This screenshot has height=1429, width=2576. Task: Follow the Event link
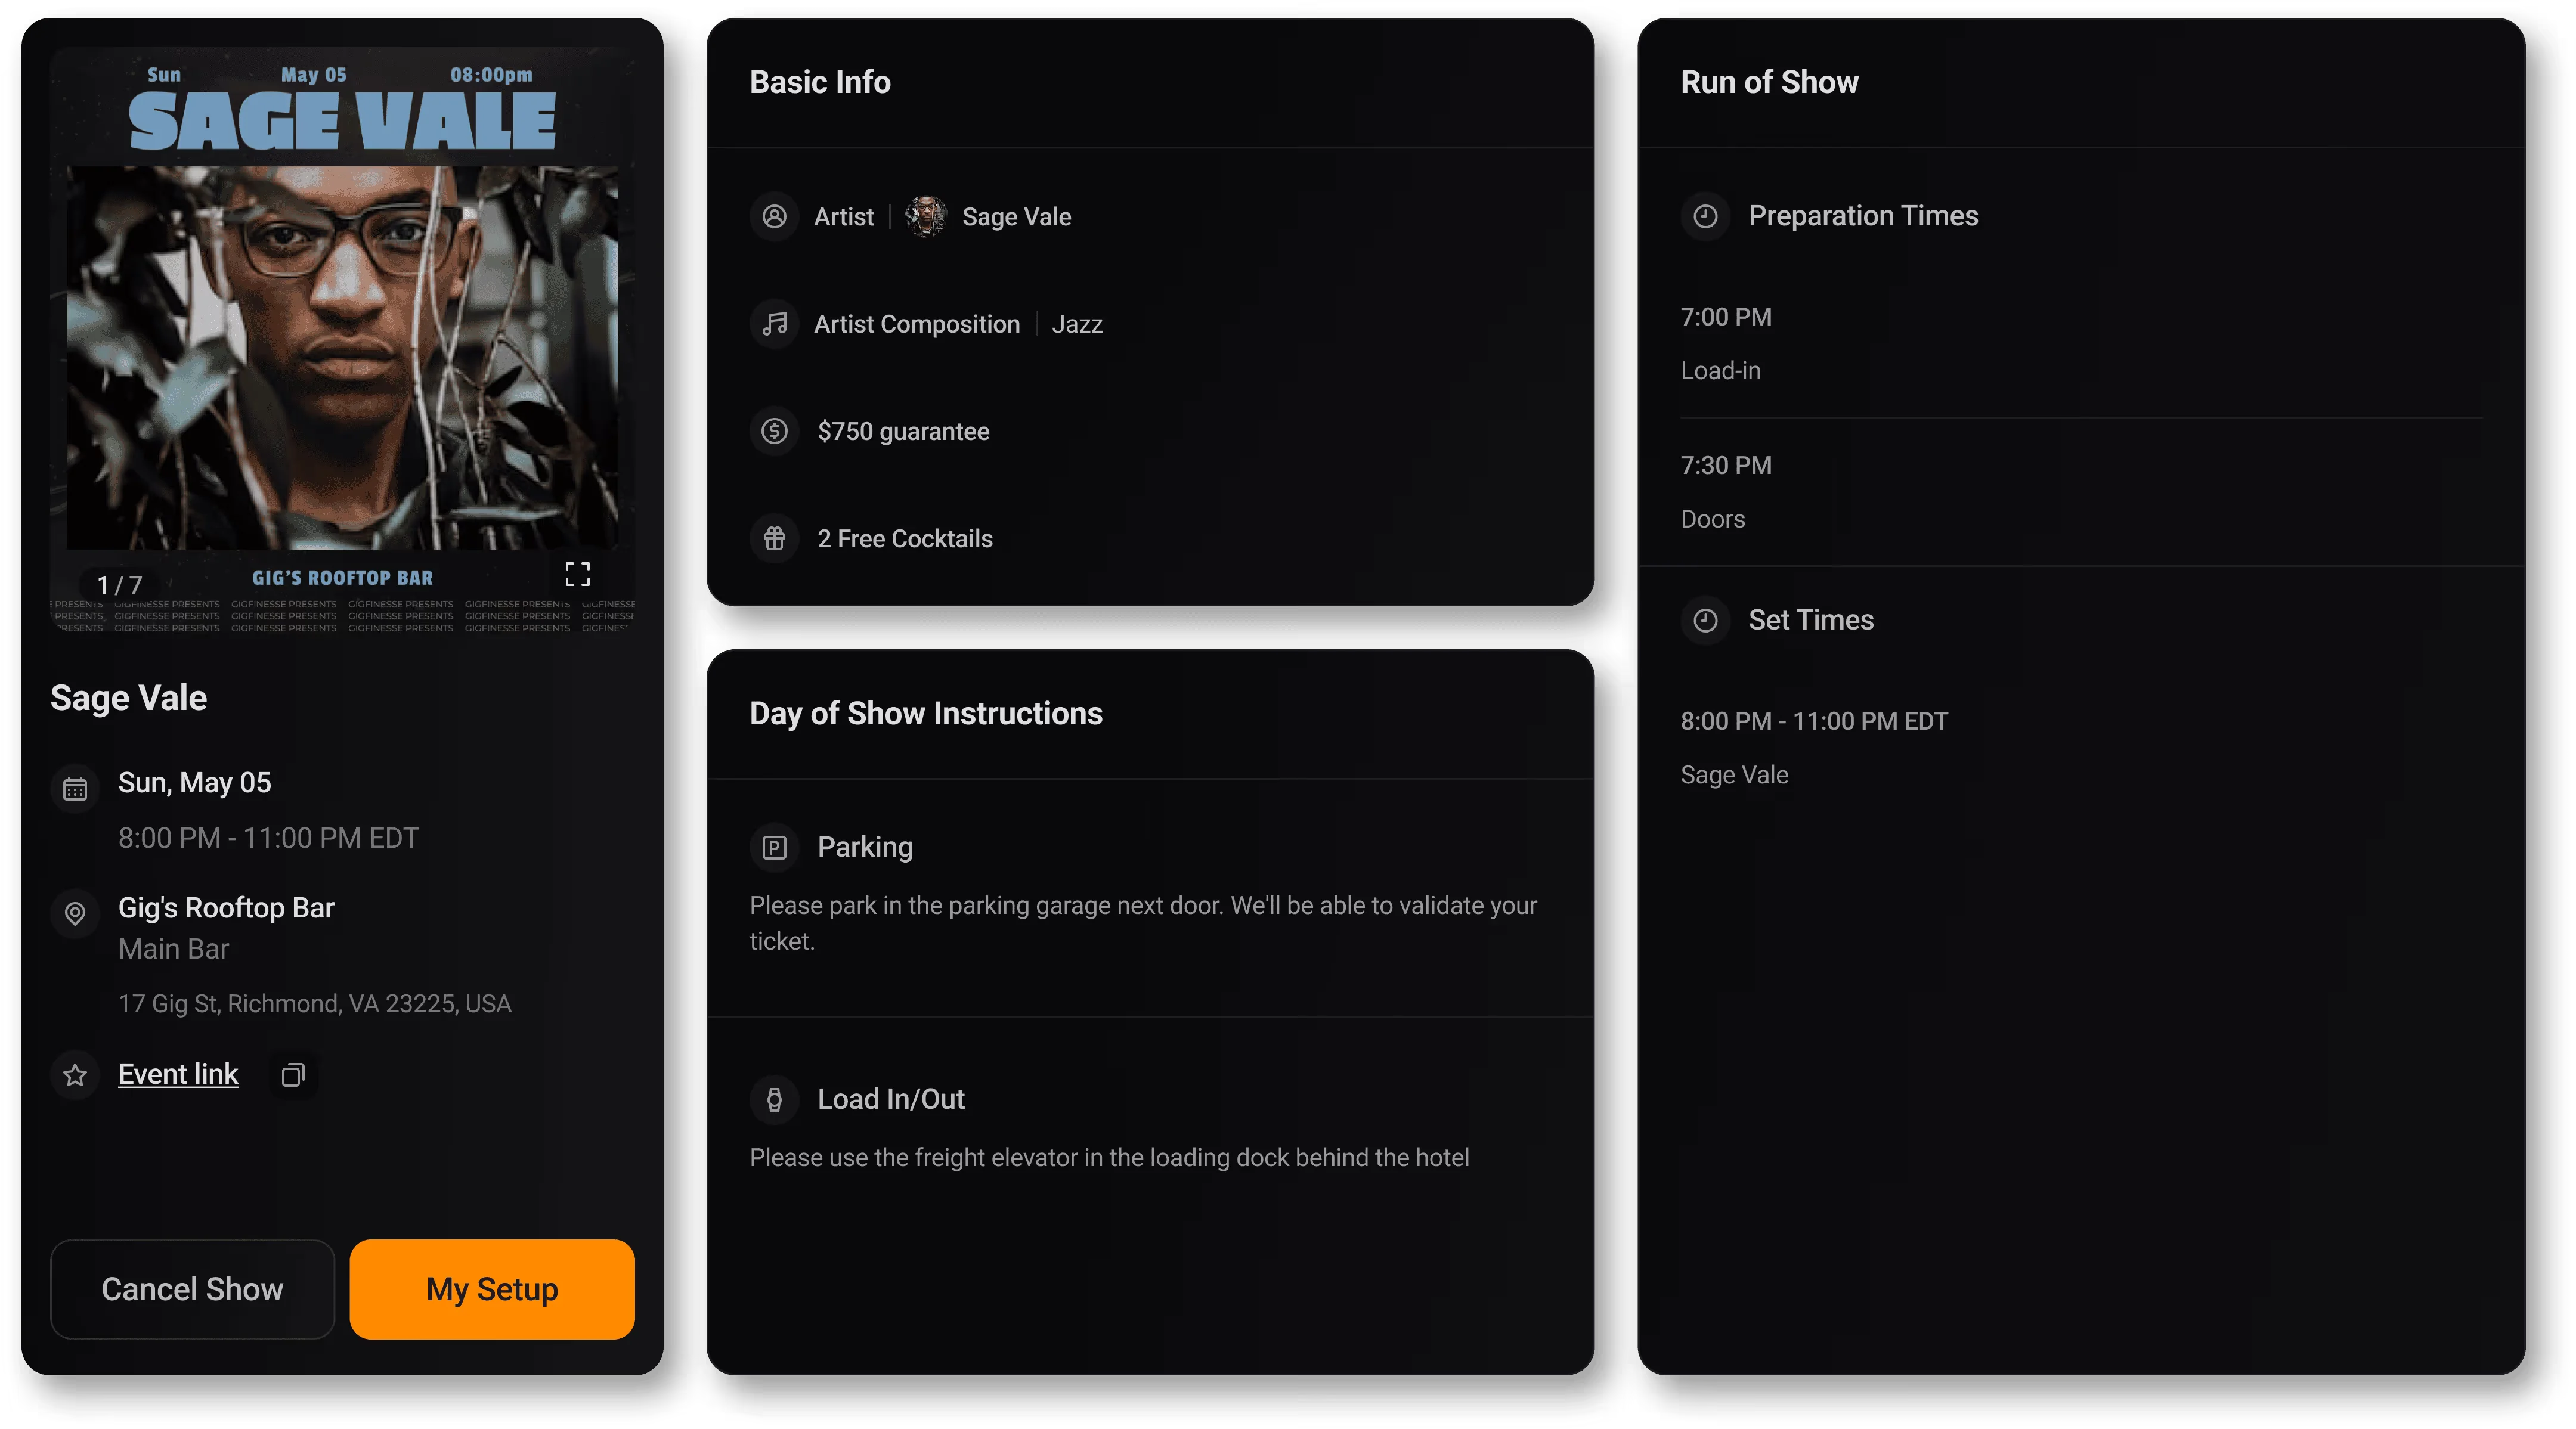(x=178, y=1074)
